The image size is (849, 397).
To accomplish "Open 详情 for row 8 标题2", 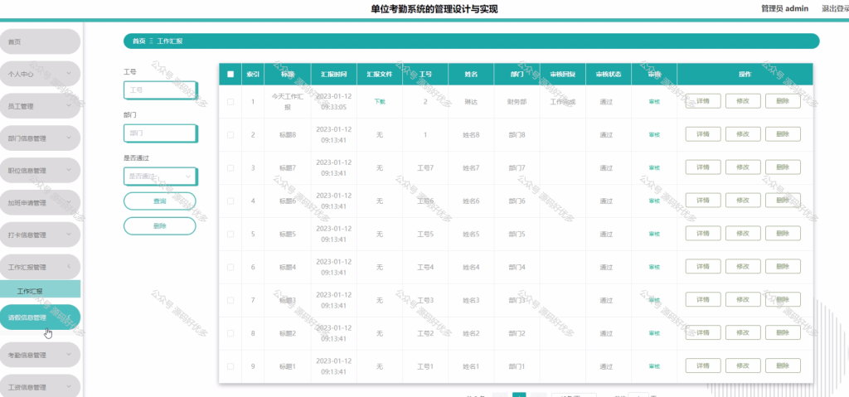I will 703,332.
